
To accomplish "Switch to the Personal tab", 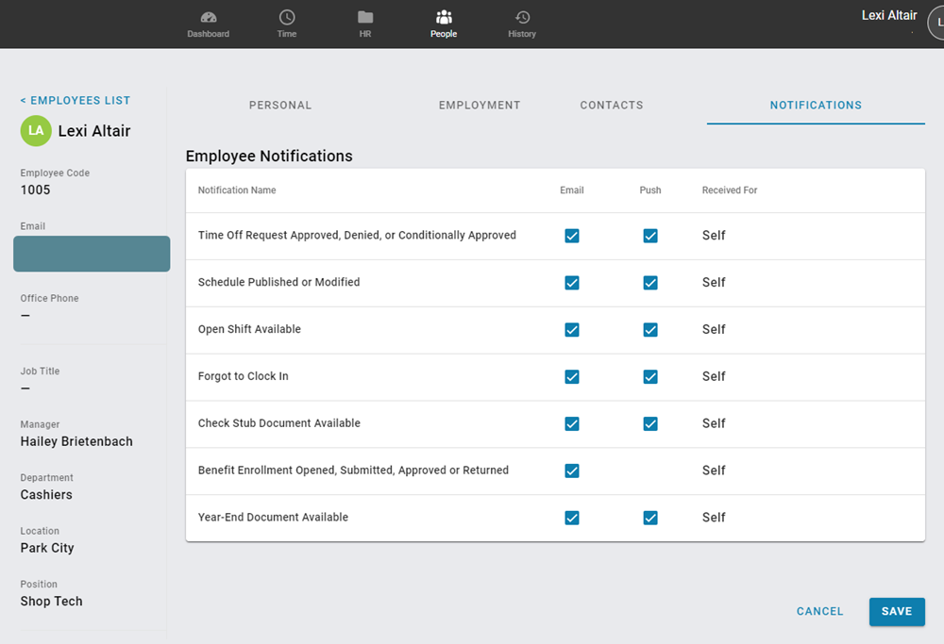I will [280, 105].
